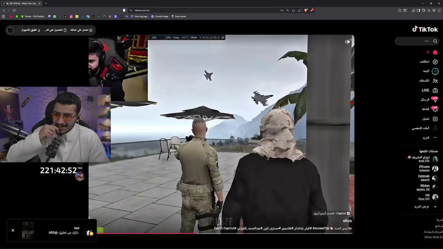Open the apps grid in the bookmarks bar
Viewport: 443px width, 249px height.
(3, 16)
